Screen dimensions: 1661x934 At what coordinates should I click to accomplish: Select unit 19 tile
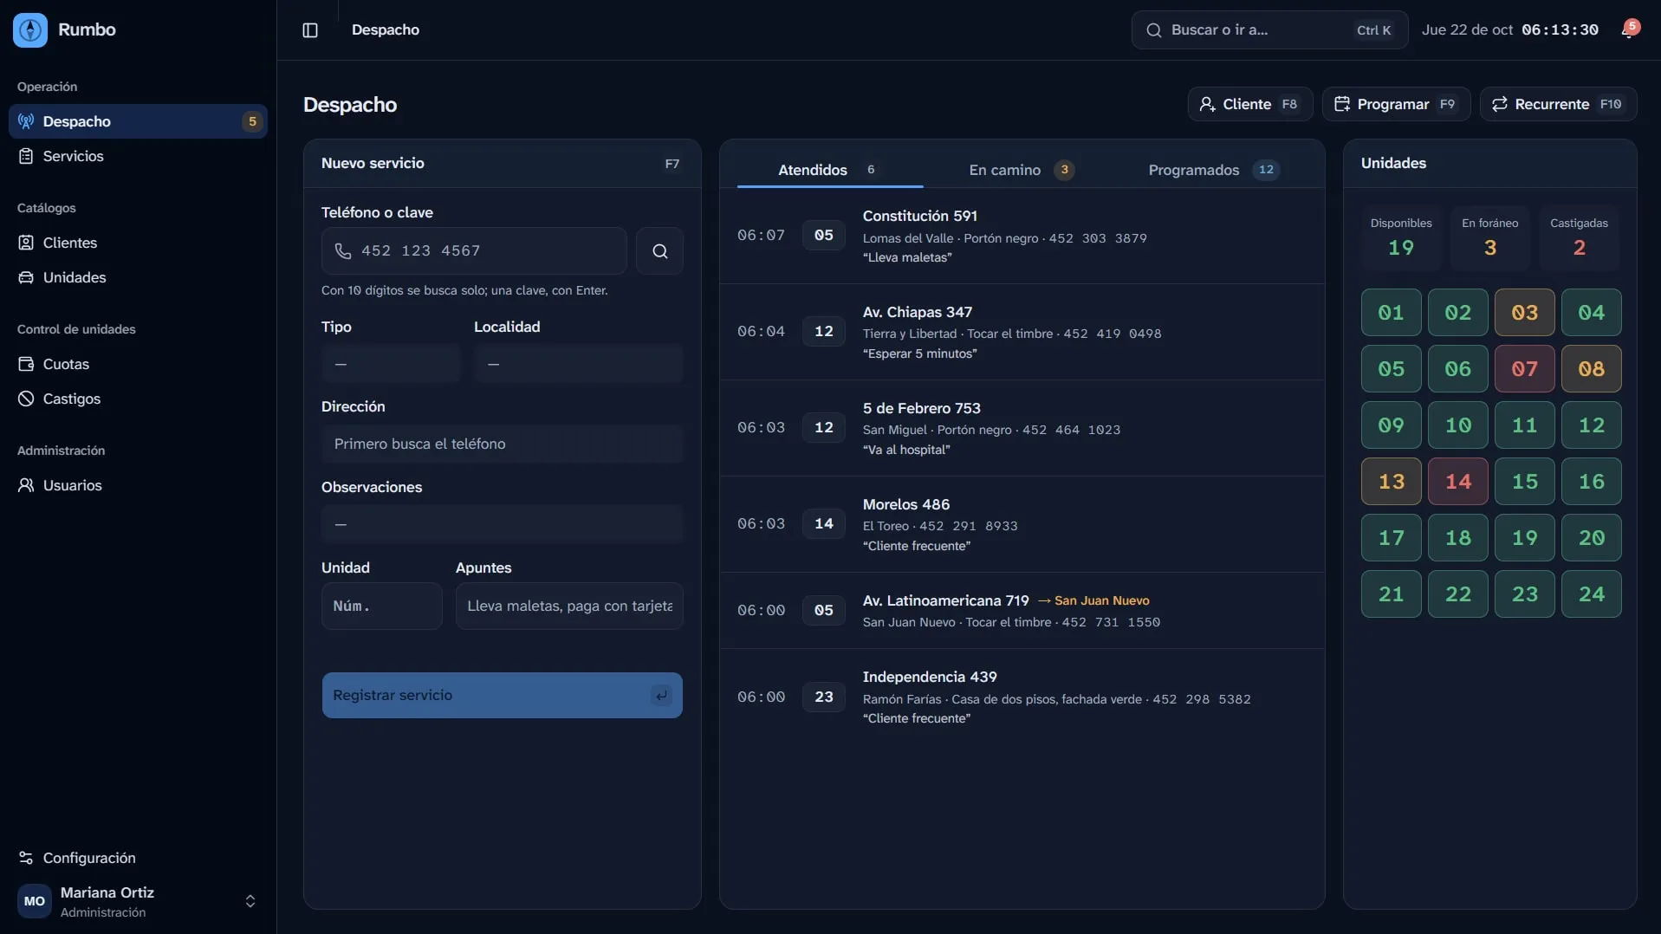click(1524, 537)
